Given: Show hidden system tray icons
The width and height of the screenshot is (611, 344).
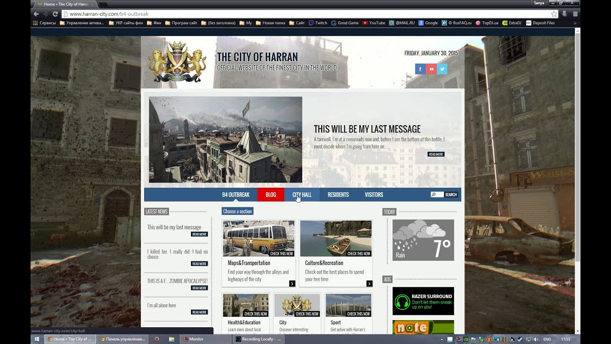Looking at the screenshot, I should [x=442, y=339].
